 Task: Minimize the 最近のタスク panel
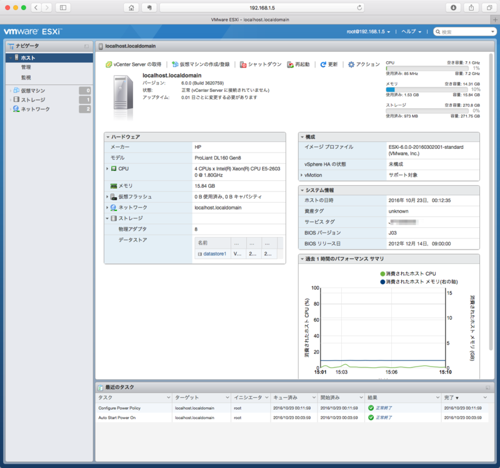point(487,387)
